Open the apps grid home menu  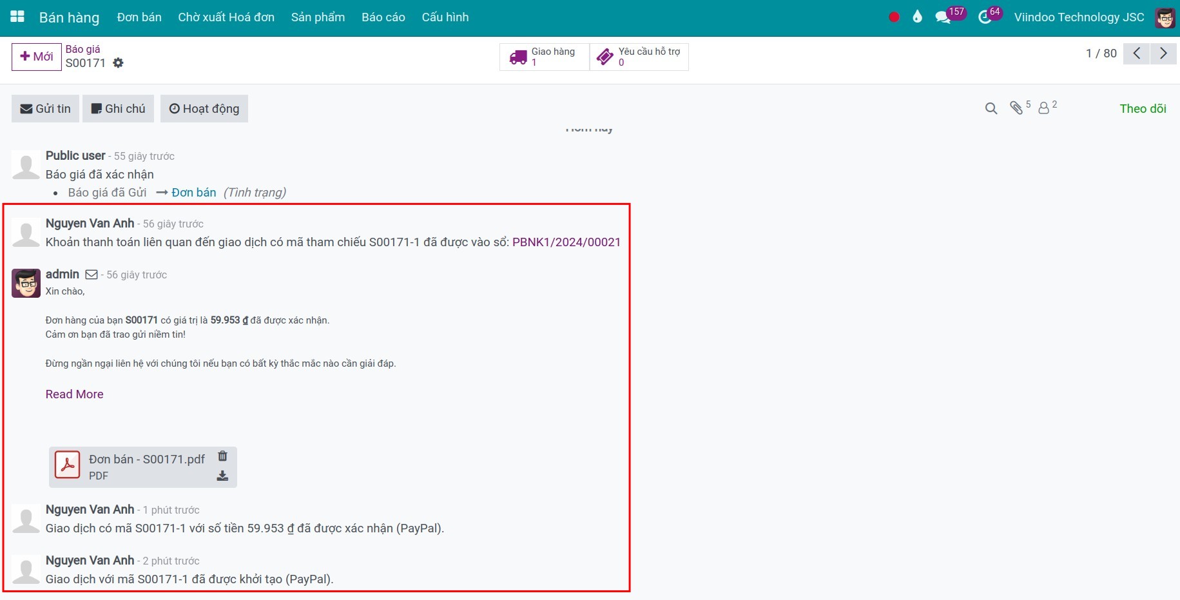click(17, 17)
